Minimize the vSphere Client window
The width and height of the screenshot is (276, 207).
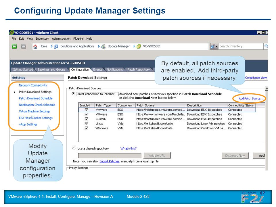click(x=259, y=32)
